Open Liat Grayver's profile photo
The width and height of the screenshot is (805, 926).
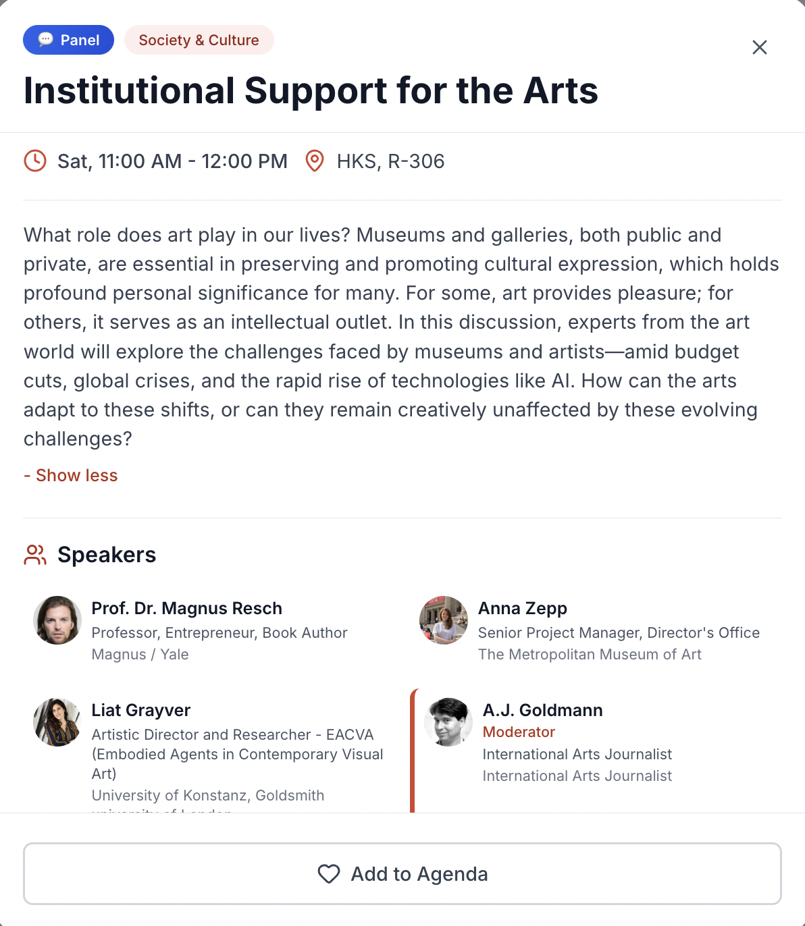[x=57, y=722]
